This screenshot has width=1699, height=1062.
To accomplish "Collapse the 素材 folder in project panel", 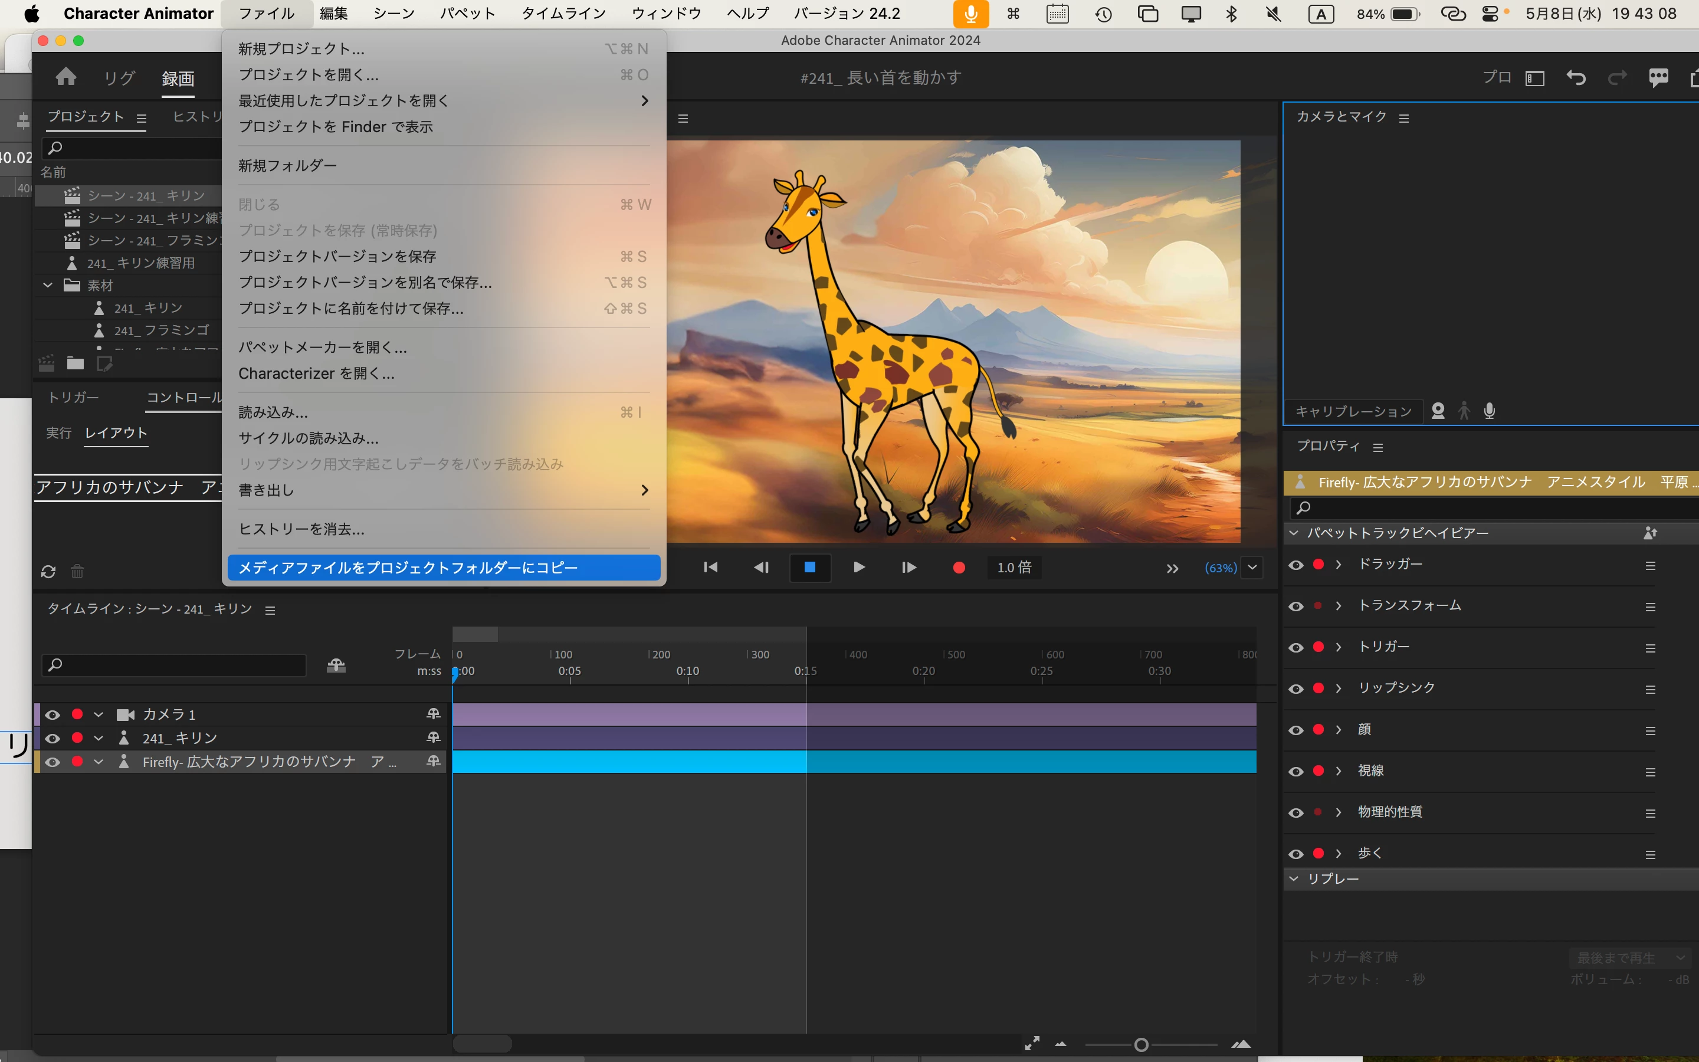I will tap(48, 285).
